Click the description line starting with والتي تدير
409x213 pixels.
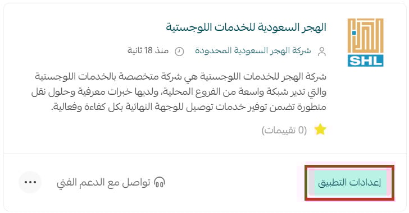(x=179, y=92)
